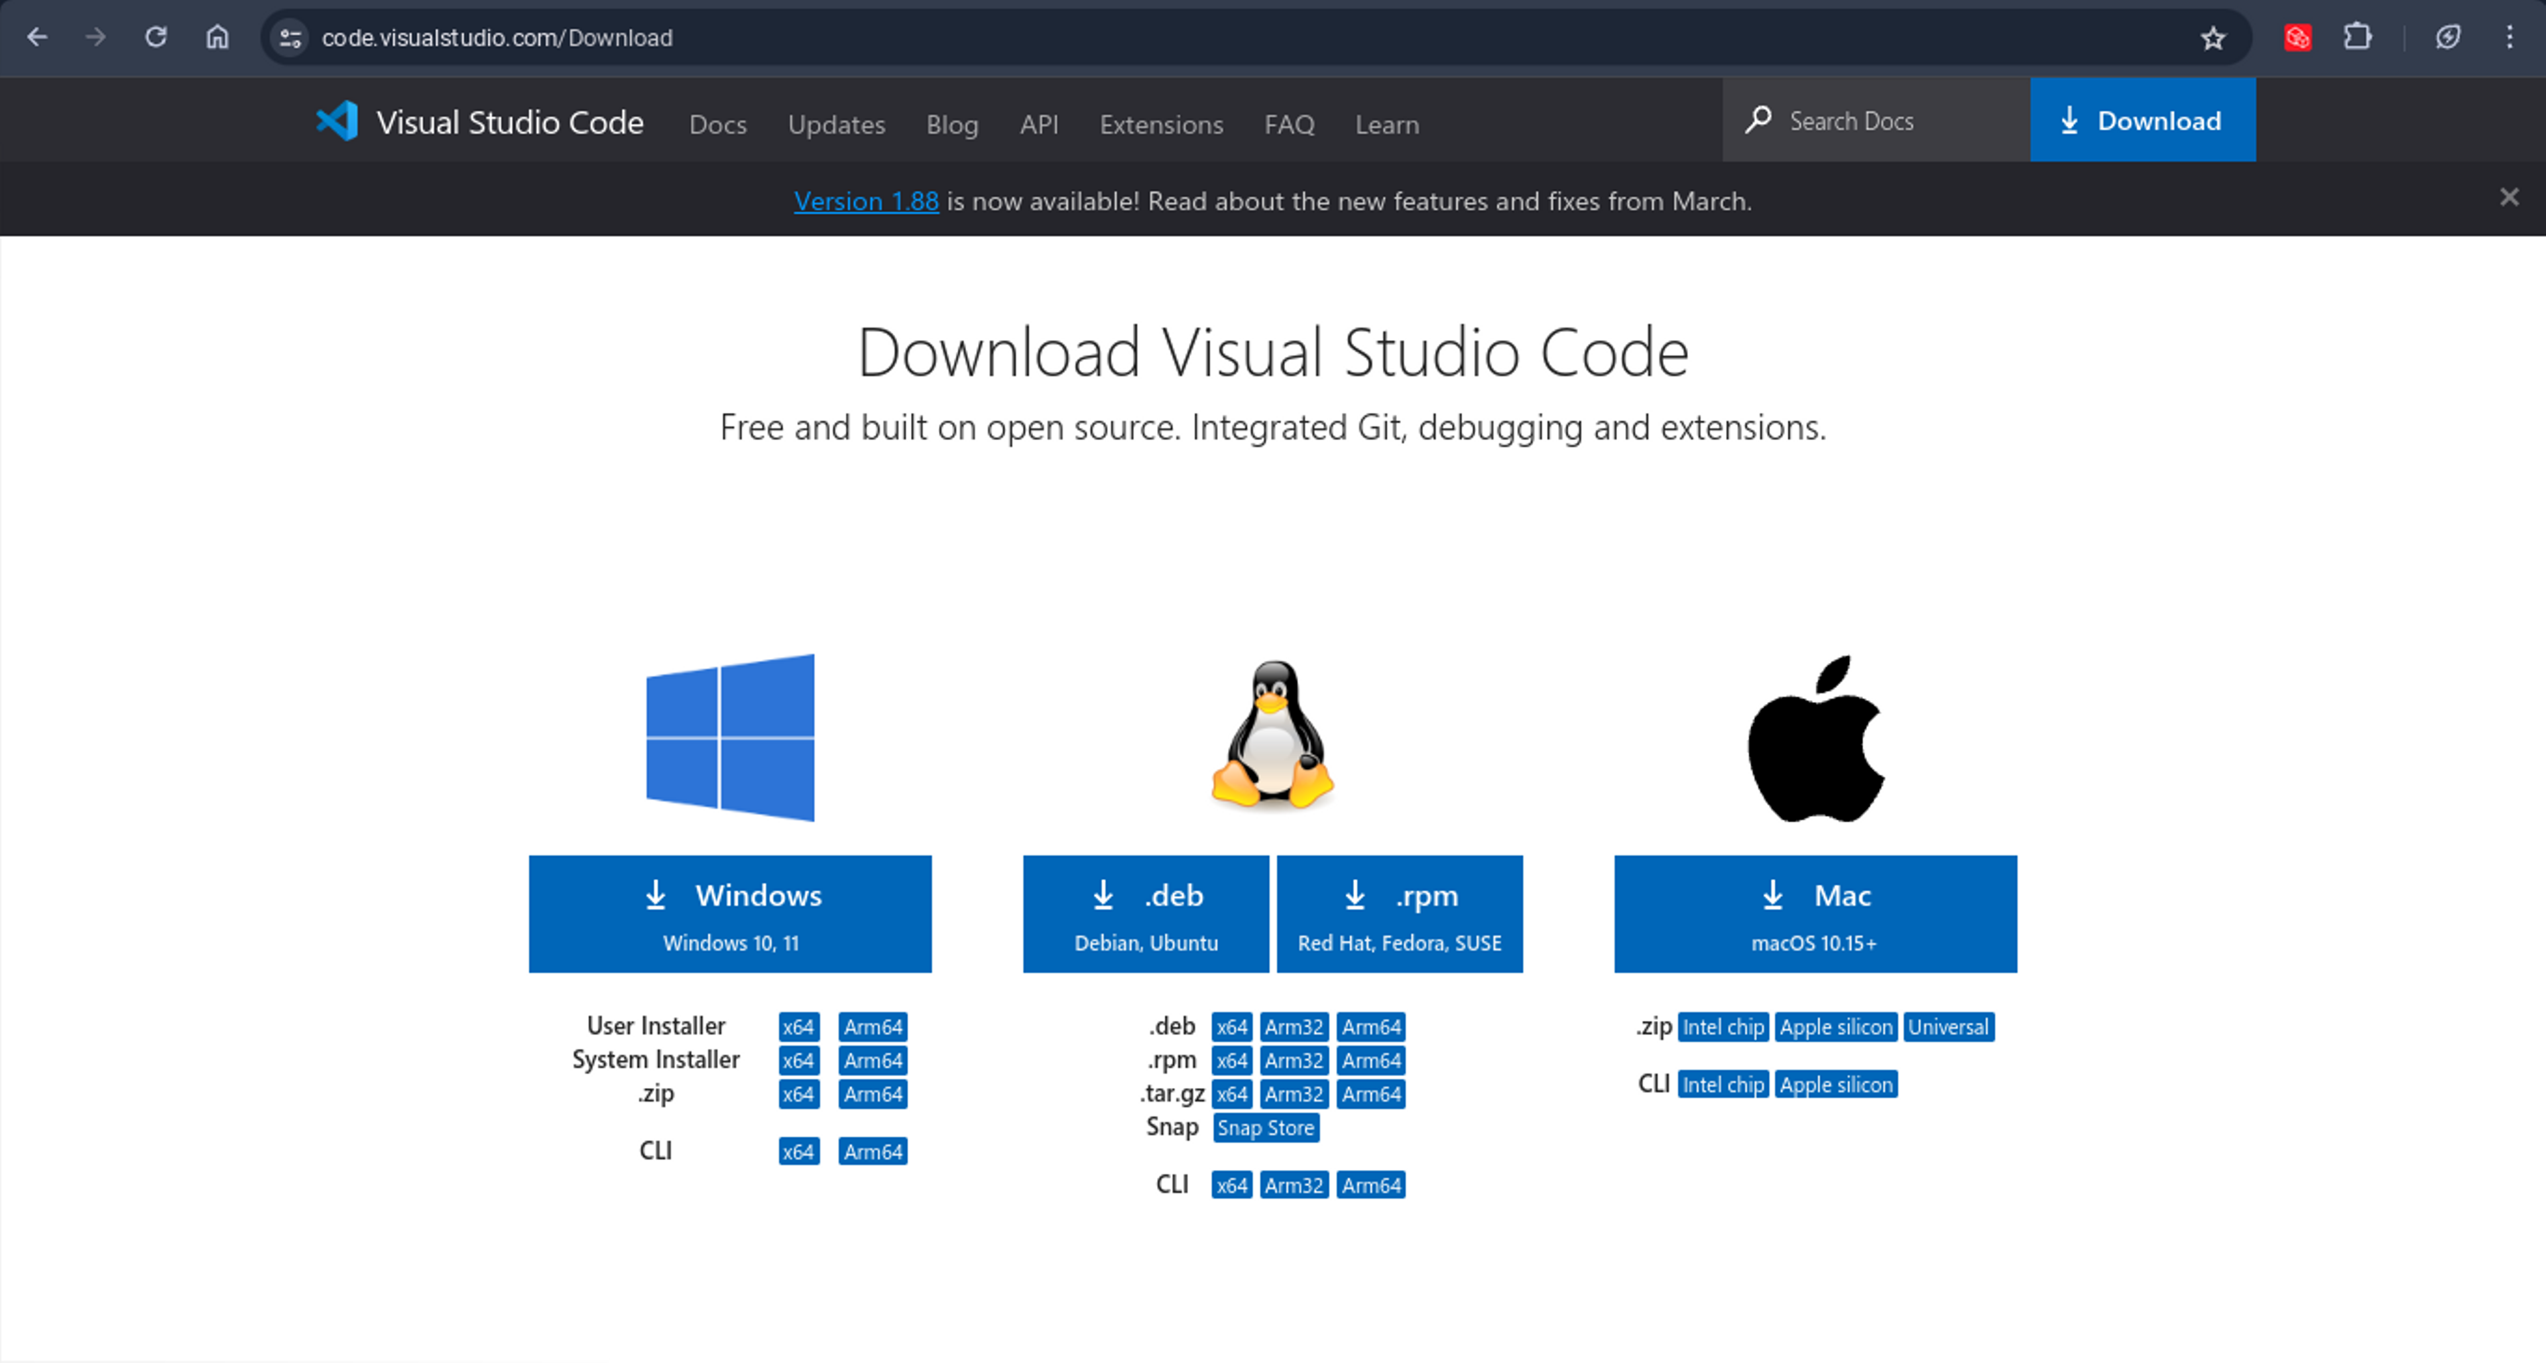The height and width of the screenshot is (1363, 2546).
Task: Click the Search Docs input field
Action: pyautogui.click(x=1876, y=121)
